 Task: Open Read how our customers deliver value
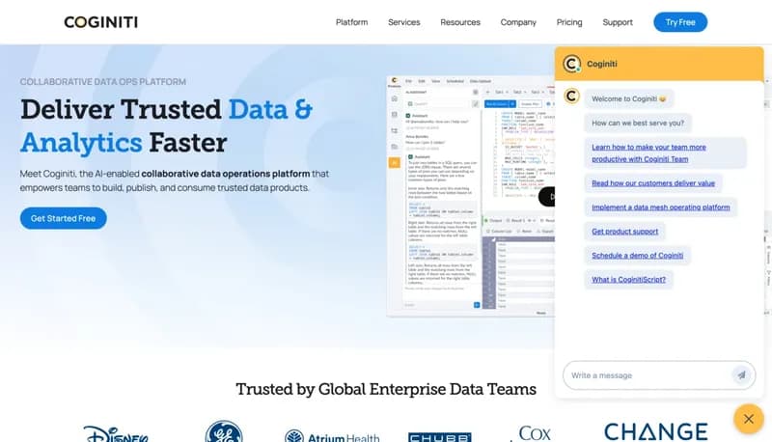click(653, 183)
